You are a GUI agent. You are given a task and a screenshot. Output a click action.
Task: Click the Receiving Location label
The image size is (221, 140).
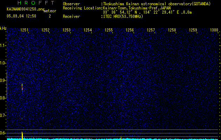point(82,8)
